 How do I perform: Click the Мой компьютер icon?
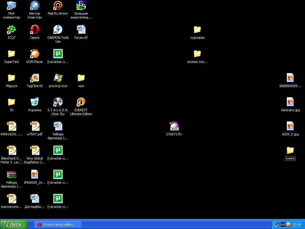point(11,6)
